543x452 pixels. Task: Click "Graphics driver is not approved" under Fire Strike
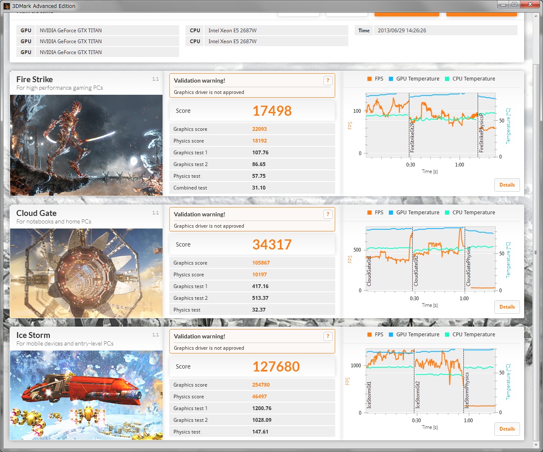tap(209, 92)
